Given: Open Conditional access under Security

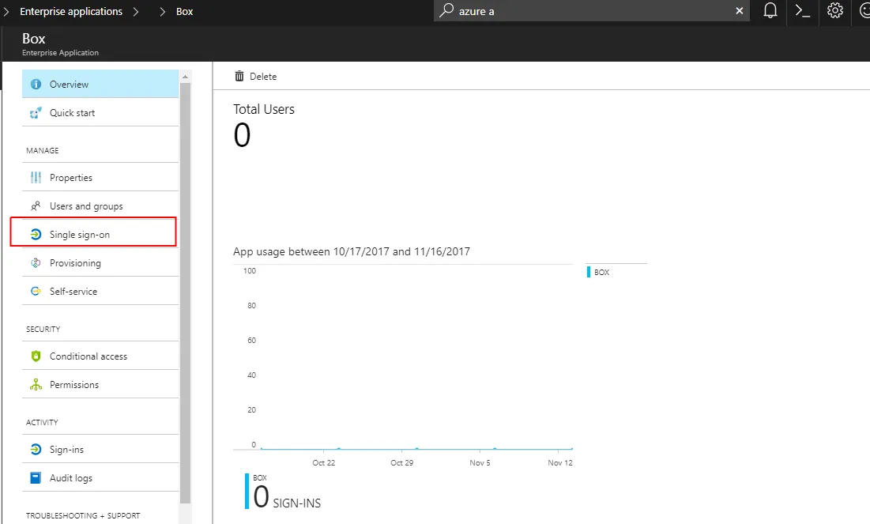Looking at the screenshot, I should [x=100, y=356].
